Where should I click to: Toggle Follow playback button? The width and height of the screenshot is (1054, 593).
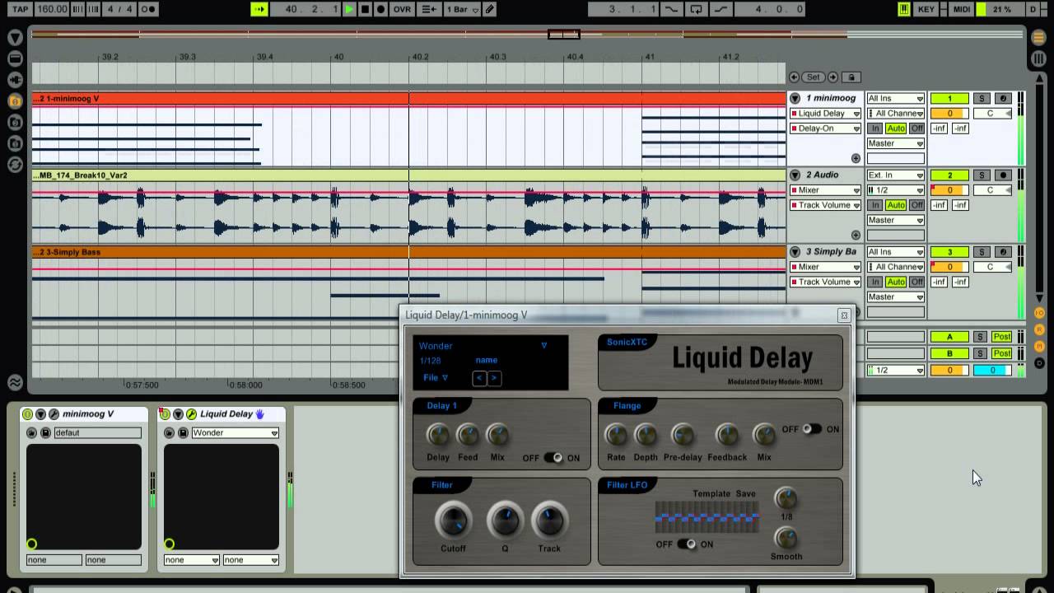tap(259, 9)
